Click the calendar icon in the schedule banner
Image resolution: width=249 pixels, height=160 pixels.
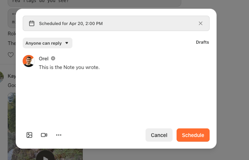tap(32, 23)
